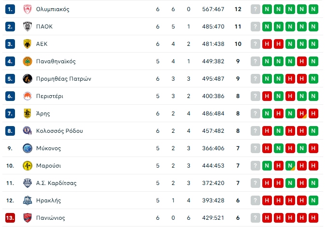
Task: Click the Περιστέρι team logo
Action: [27, 96]
